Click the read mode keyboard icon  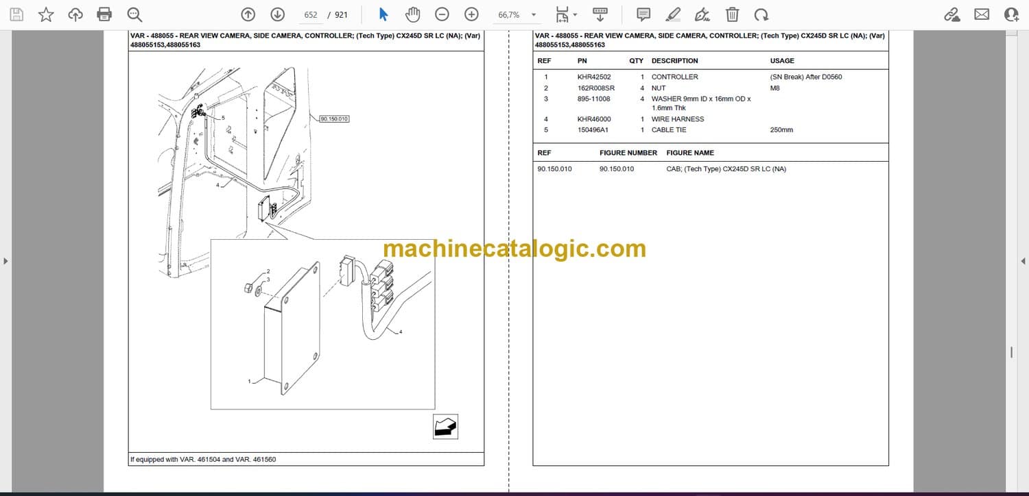pyautogui.click(x=600, y=14)
